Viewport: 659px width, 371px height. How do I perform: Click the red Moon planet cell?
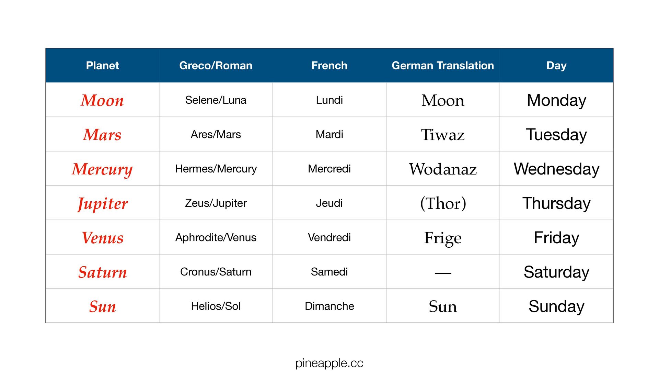tap(102, 100)
